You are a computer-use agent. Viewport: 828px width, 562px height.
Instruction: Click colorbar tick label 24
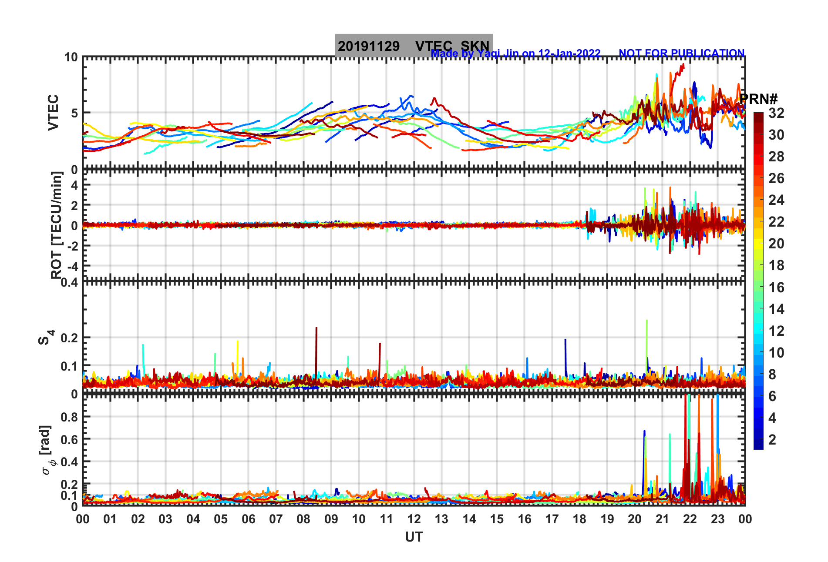(776, 200)
